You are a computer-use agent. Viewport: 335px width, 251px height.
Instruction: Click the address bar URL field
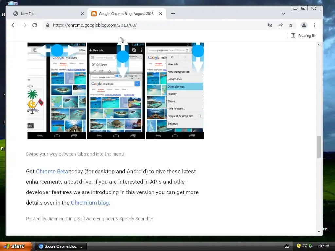[x=154, y=25]
